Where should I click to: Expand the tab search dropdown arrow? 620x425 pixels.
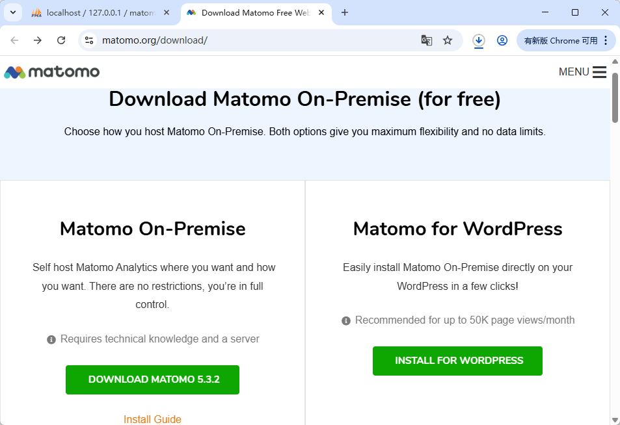click(13, 12)
